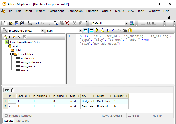Click the Save file icon
Image resolution: width=176 pixels, height=124 pixels.
[17, 23]
